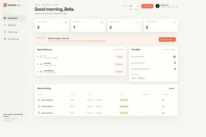The height and width of the screenshot is (137, 206).
Task: Click the Sep 13 · 7:59 AM timestamp
Action: coord(95,106)
